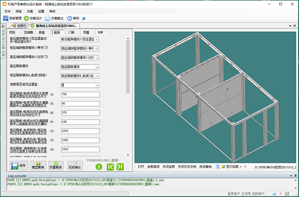Click the blue fit-view icon beside 显示视图

point(218,167)
